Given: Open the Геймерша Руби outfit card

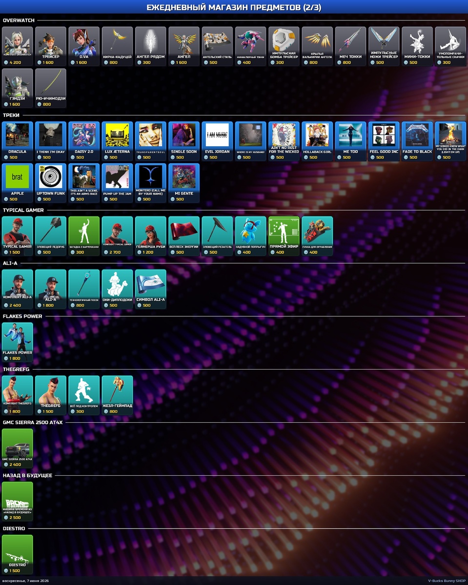Looking at the screenshot, I should 151,236.
